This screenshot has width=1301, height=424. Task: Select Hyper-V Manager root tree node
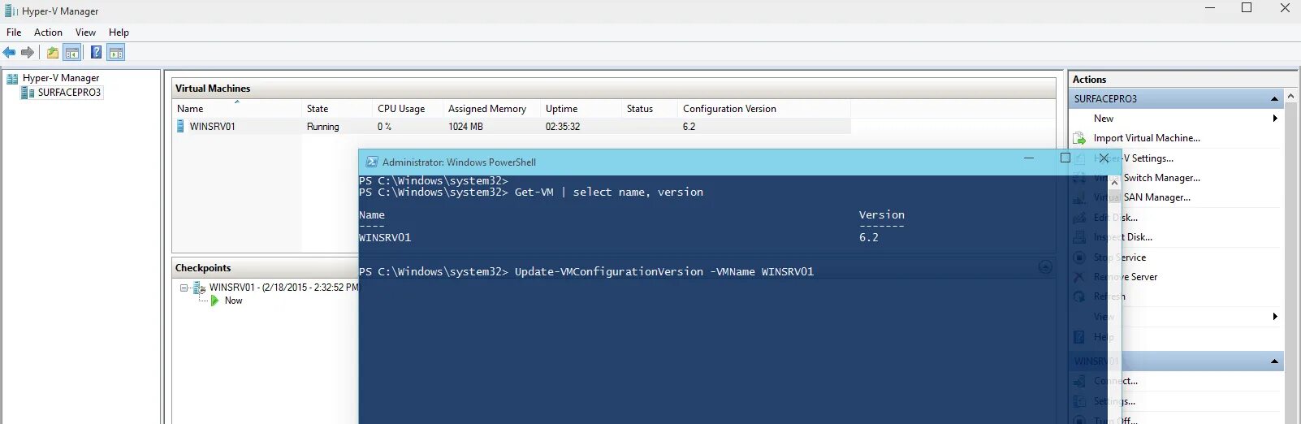[x=61, y=78]
